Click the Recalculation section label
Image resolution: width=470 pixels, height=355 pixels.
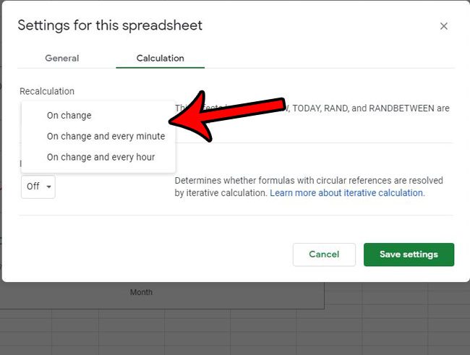pyautogui.click(x=47, y=91)
